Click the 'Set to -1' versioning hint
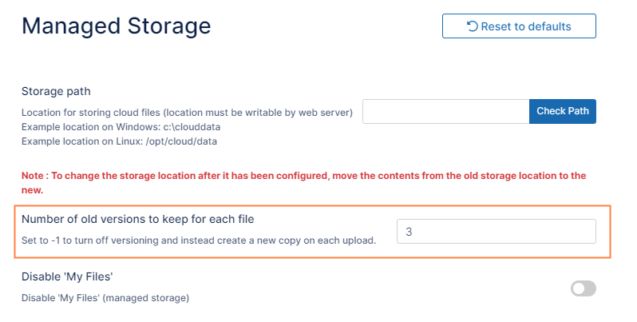 tap(198, 241)
